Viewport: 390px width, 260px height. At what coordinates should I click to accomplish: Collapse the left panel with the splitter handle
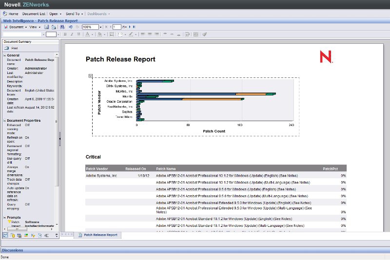[x=60, y=139]
